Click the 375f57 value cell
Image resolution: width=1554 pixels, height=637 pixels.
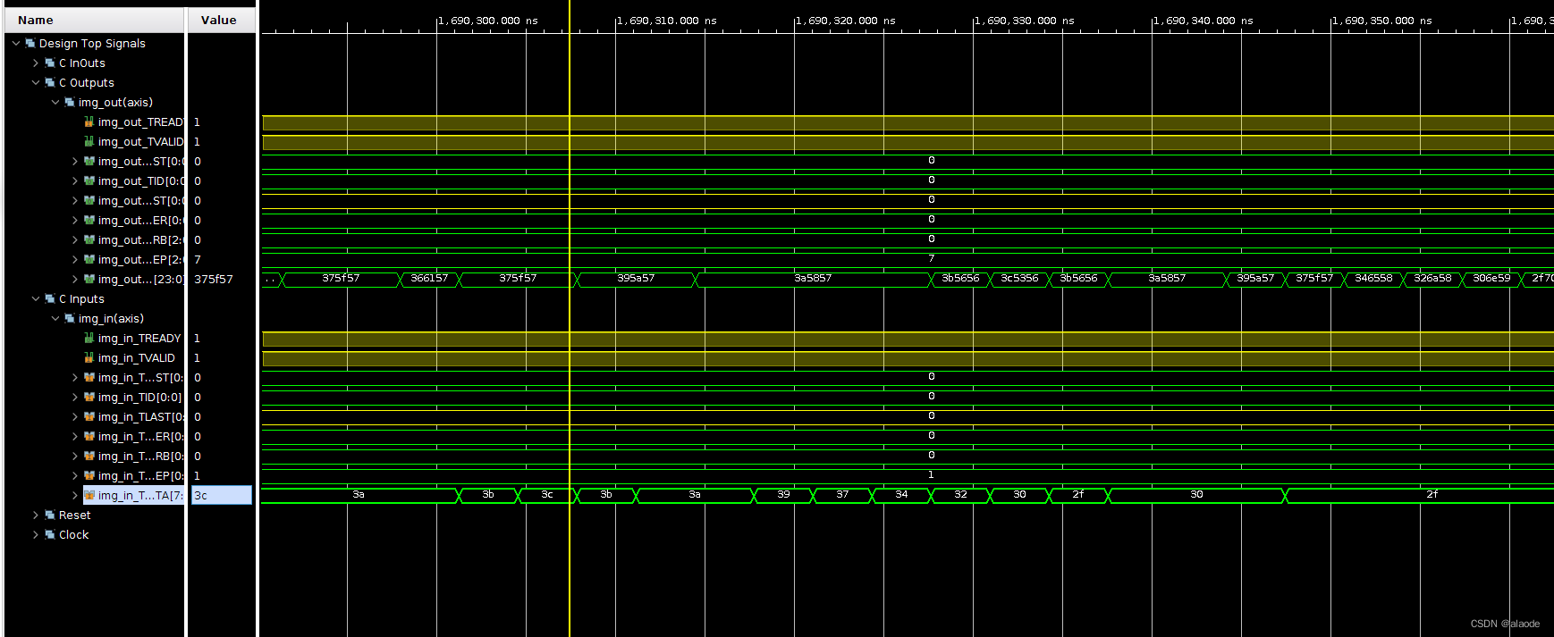[x=214, y=279]
